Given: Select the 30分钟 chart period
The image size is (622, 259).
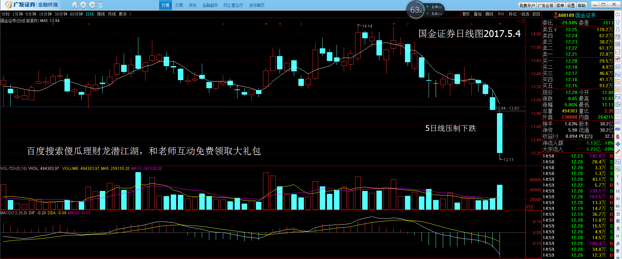Looking at the screenshot, I should tap(61, 14).
